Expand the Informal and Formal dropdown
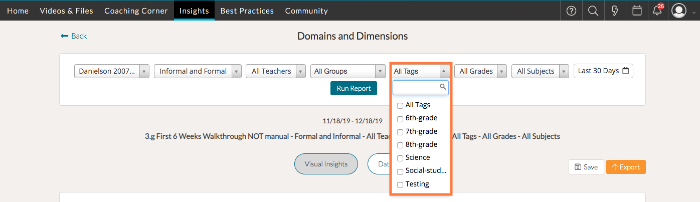 (198, 71)
